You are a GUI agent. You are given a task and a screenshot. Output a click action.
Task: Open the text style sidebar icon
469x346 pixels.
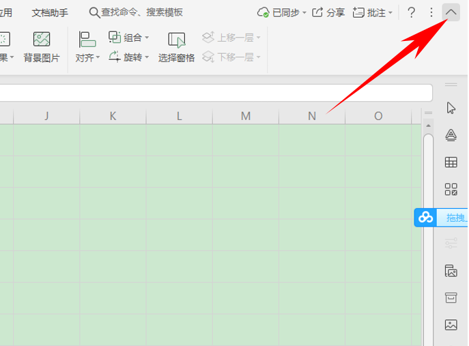click(451, 135)
